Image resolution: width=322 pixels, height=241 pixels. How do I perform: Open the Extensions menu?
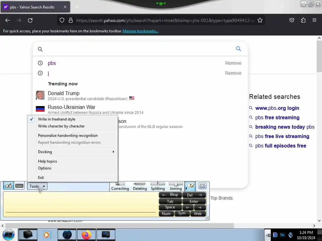coord(303,20)
